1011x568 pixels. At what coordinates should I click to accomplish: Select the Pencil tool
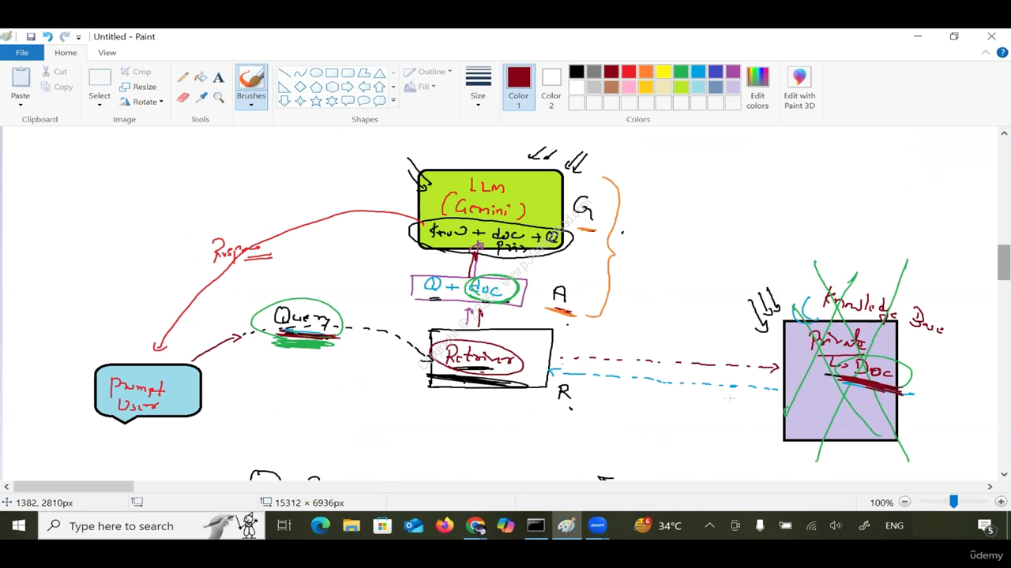tap(183, 77)
